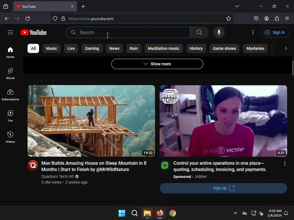
Task: Go back to previous page
Action: pyautogui.click(x=7, y=19)
